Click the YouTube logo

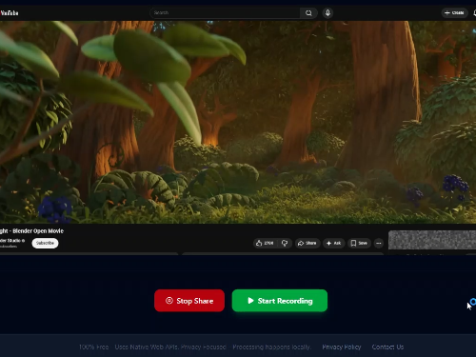[10, 13]
